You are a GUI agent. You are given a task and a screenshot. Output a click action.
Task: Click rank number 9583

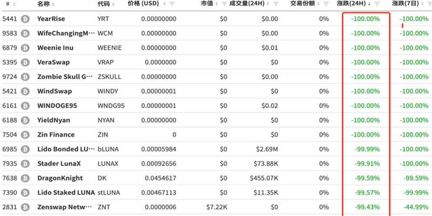click(10, 33)
